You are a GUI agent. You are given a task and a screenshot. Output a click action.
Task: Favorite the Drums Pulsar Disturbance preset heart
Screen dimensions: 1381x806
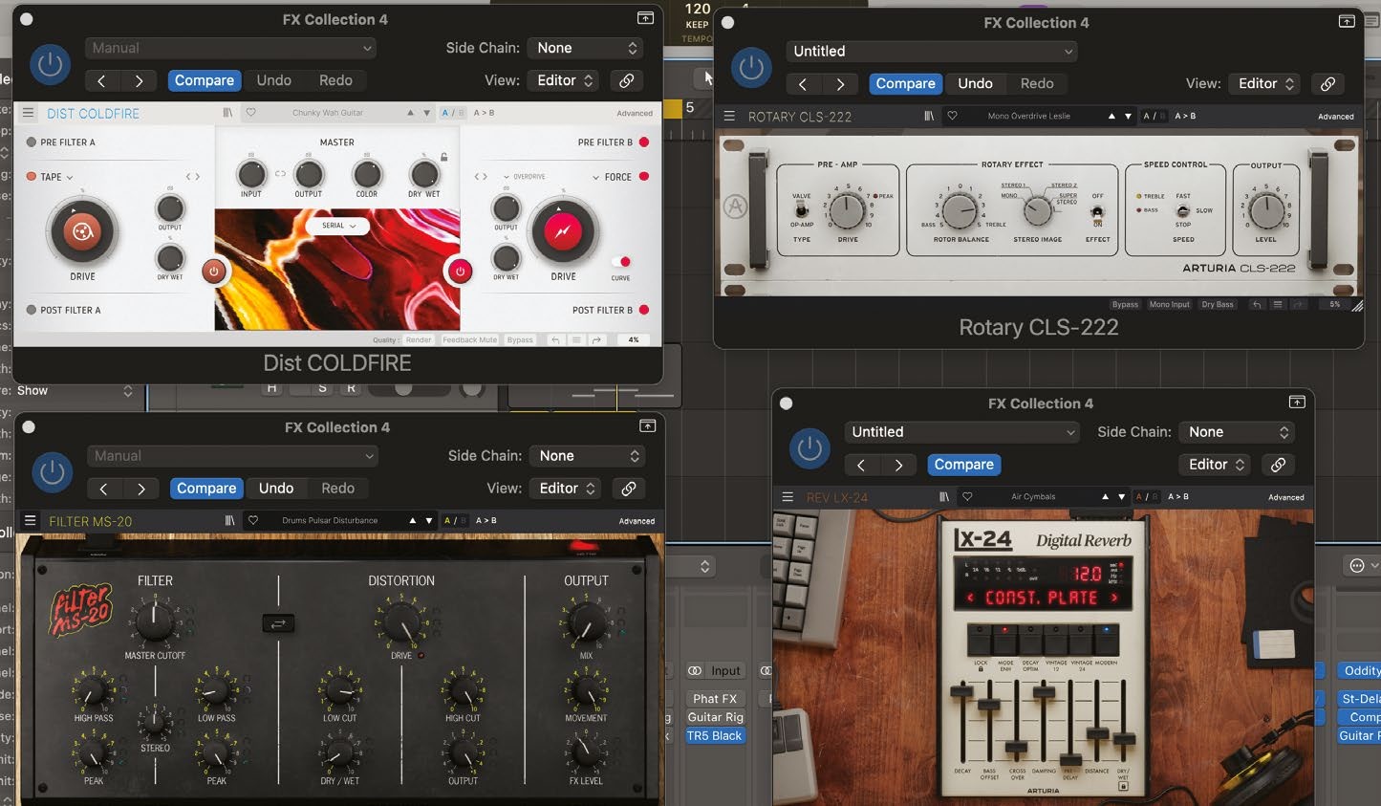click(253, 521)
